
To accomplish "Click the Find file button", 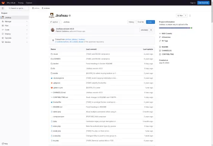I will (x=140, y=22).
